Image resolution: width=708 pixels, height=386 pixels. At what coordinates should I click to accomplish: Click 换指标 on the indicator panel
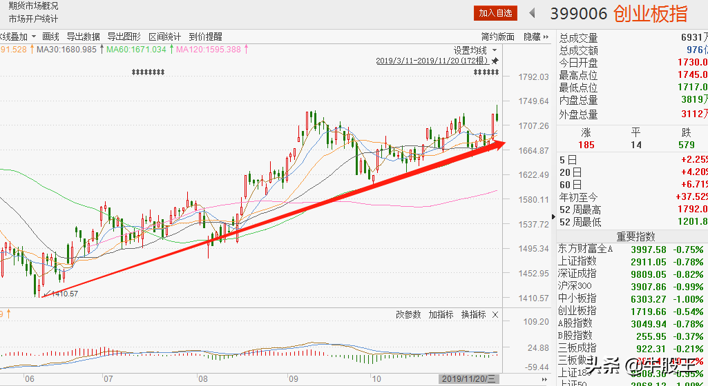473,315
